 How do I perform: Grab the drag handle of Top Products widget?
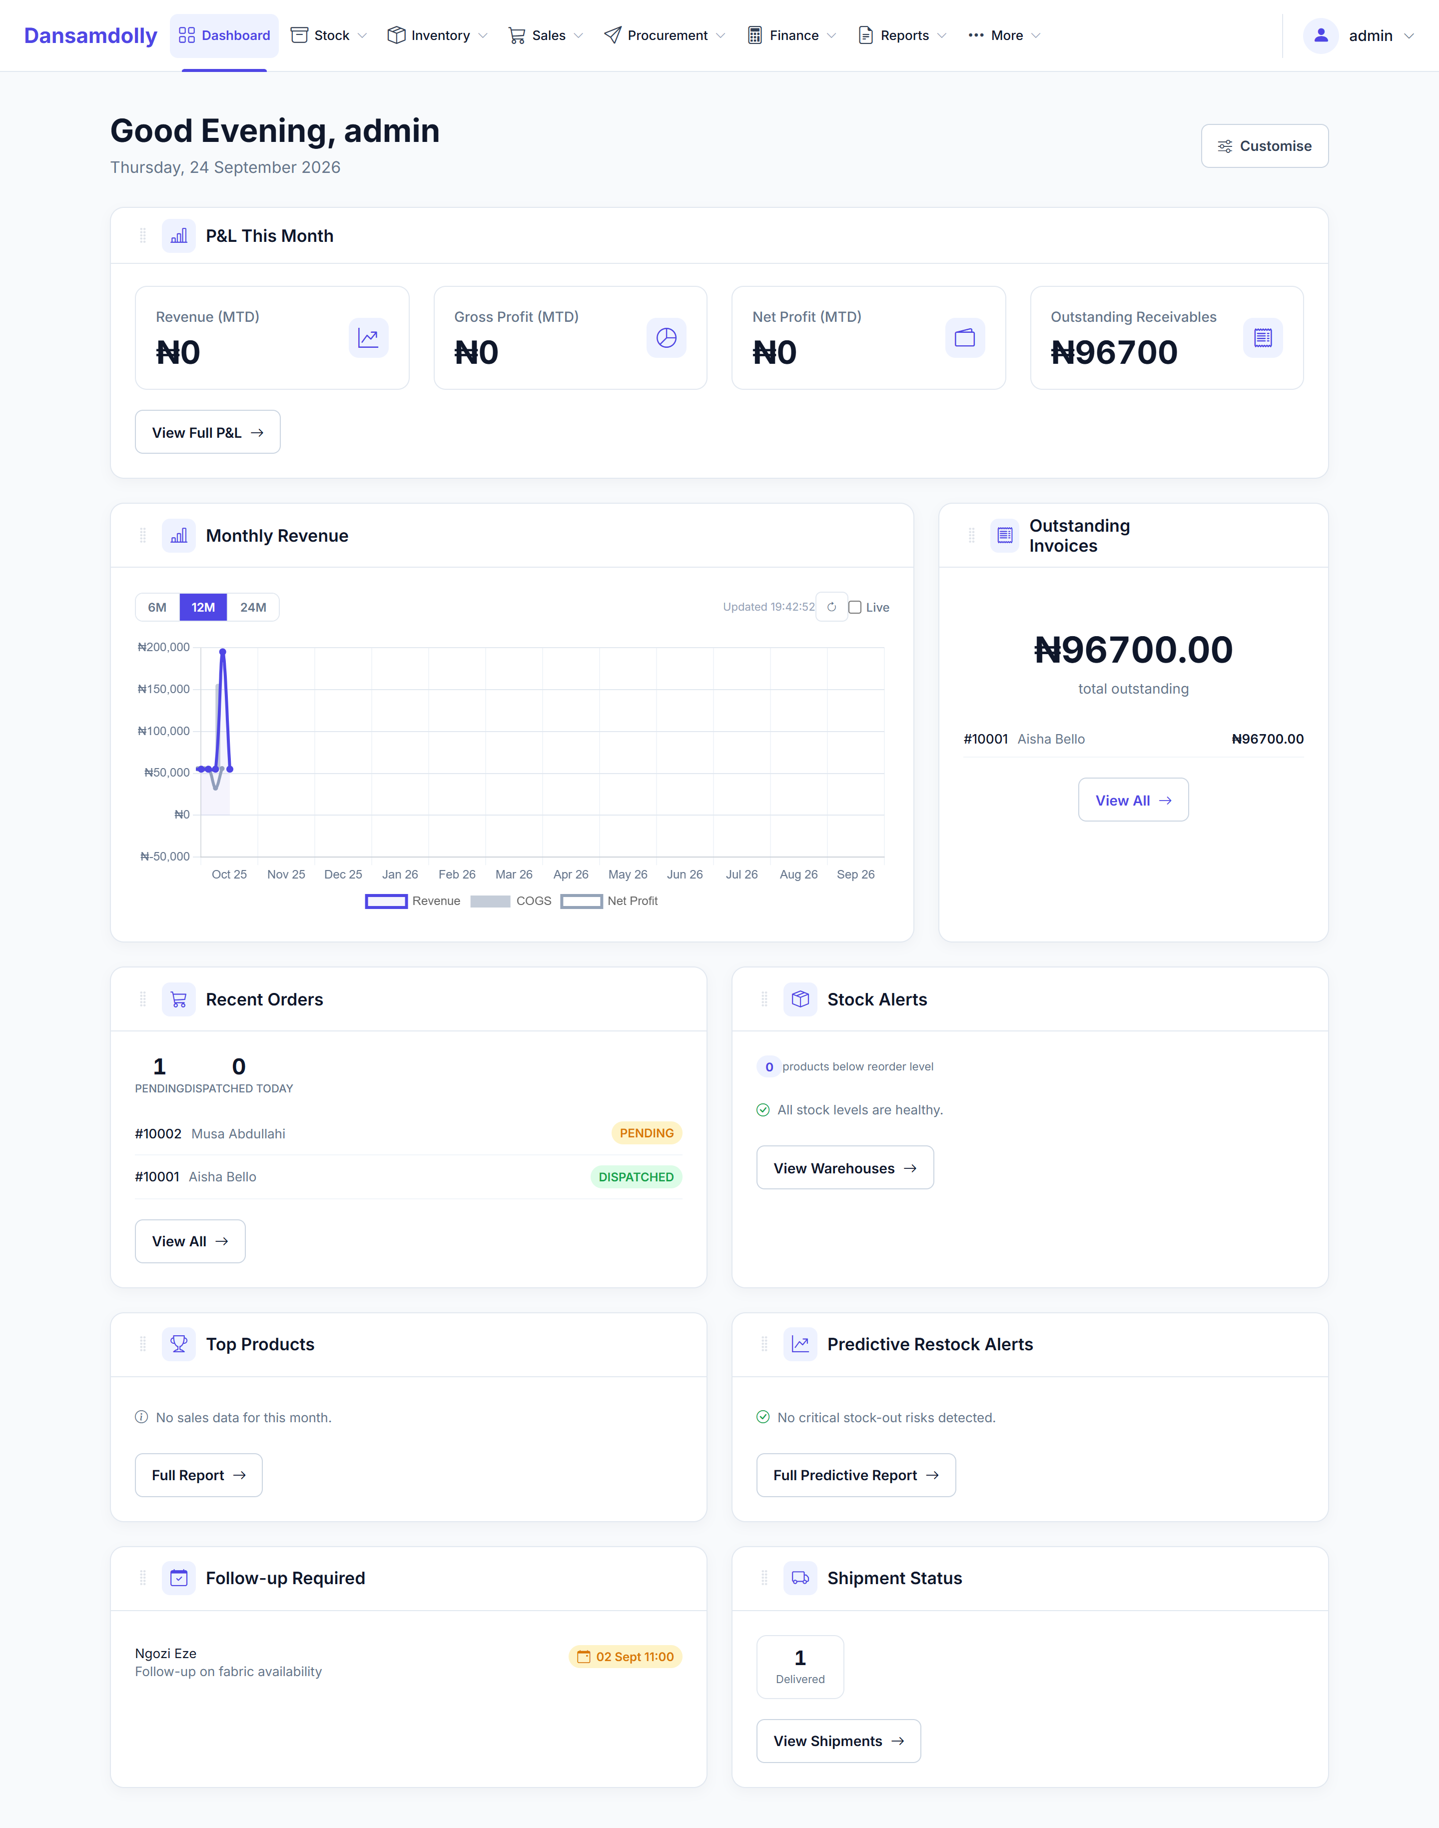pos(142,1344)
